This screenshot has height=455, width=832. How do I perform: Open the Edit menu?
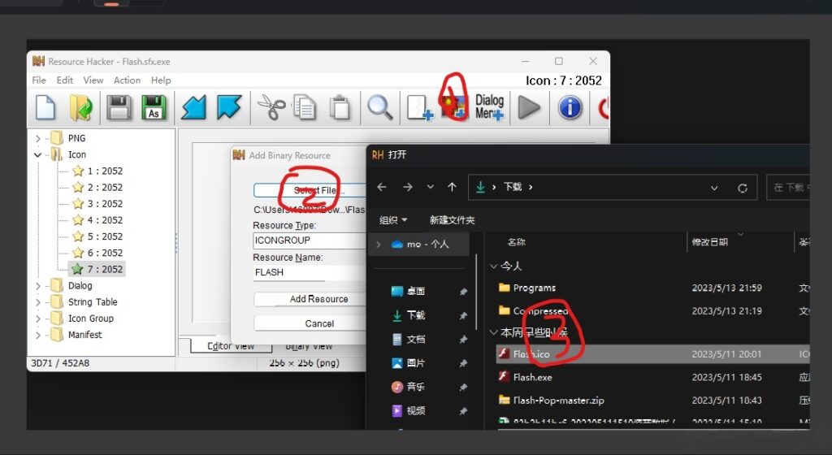pos(65,80)
